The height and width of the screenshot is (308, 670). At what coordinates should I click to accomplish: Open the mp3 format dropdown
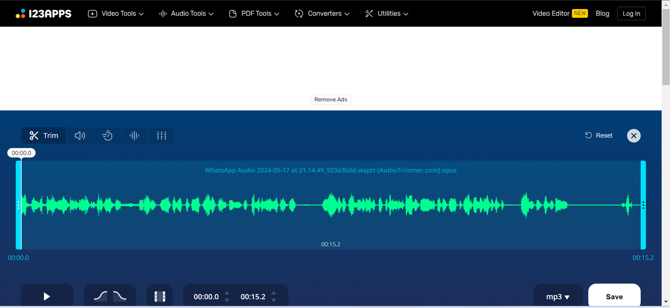(558, 296)
